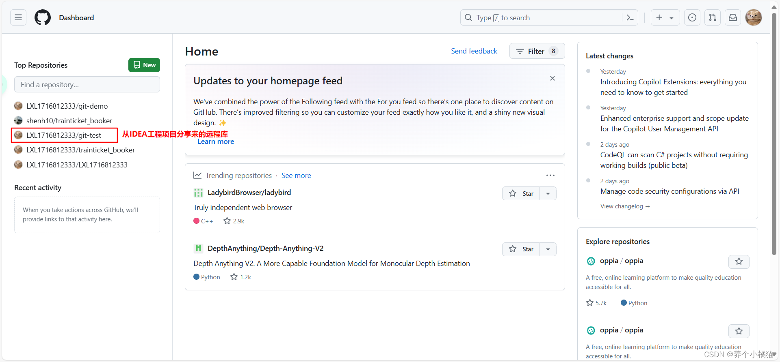This screenshot has width=780, height=362.
Task: Open shenh10/trainticket_booker repository
Action: click(69, 120)
